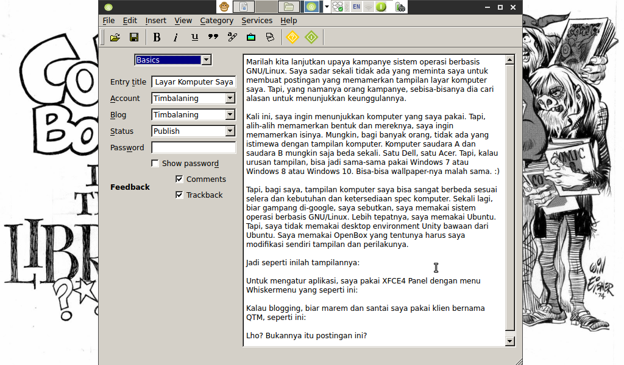Click the window resize grip corner
The width and height of the screenshot is (624, 365).
point(519,361)
